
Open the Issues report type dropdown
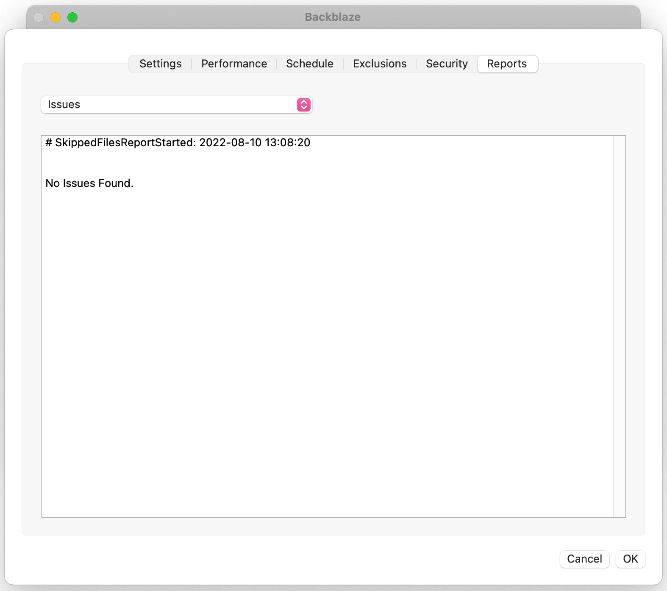177,105
